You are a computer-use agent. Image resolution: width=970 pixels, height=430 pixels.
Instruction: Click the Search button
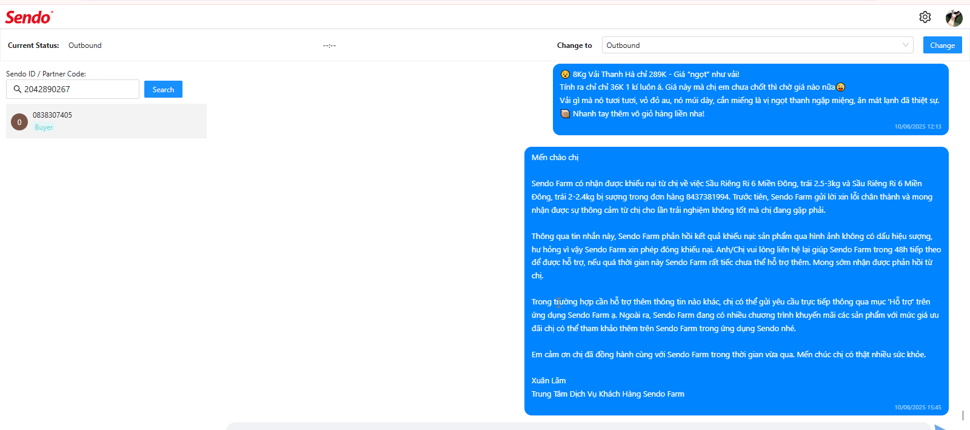[x=163, y=89]
